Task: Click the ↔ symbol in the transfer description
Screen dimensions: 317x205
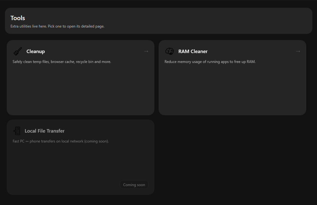Action: [27, 141]
